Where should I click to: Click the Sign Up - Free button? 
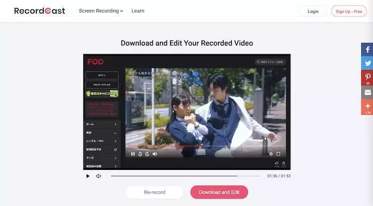(x=348, y=11)
